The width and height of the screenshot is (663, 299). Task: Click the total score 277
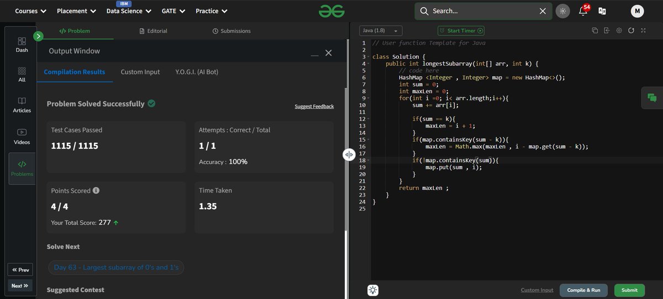click(104, 222)
